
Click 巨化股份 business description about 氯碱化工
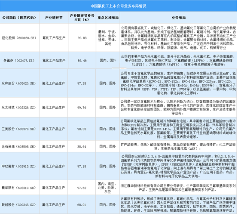pyautogui.click(x=179, y=38)
